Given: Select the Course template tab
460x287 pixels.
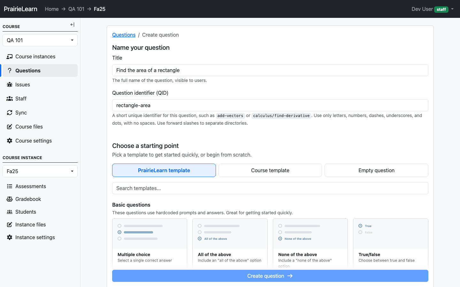Looking at the screenshot, I should pos(270,170).
